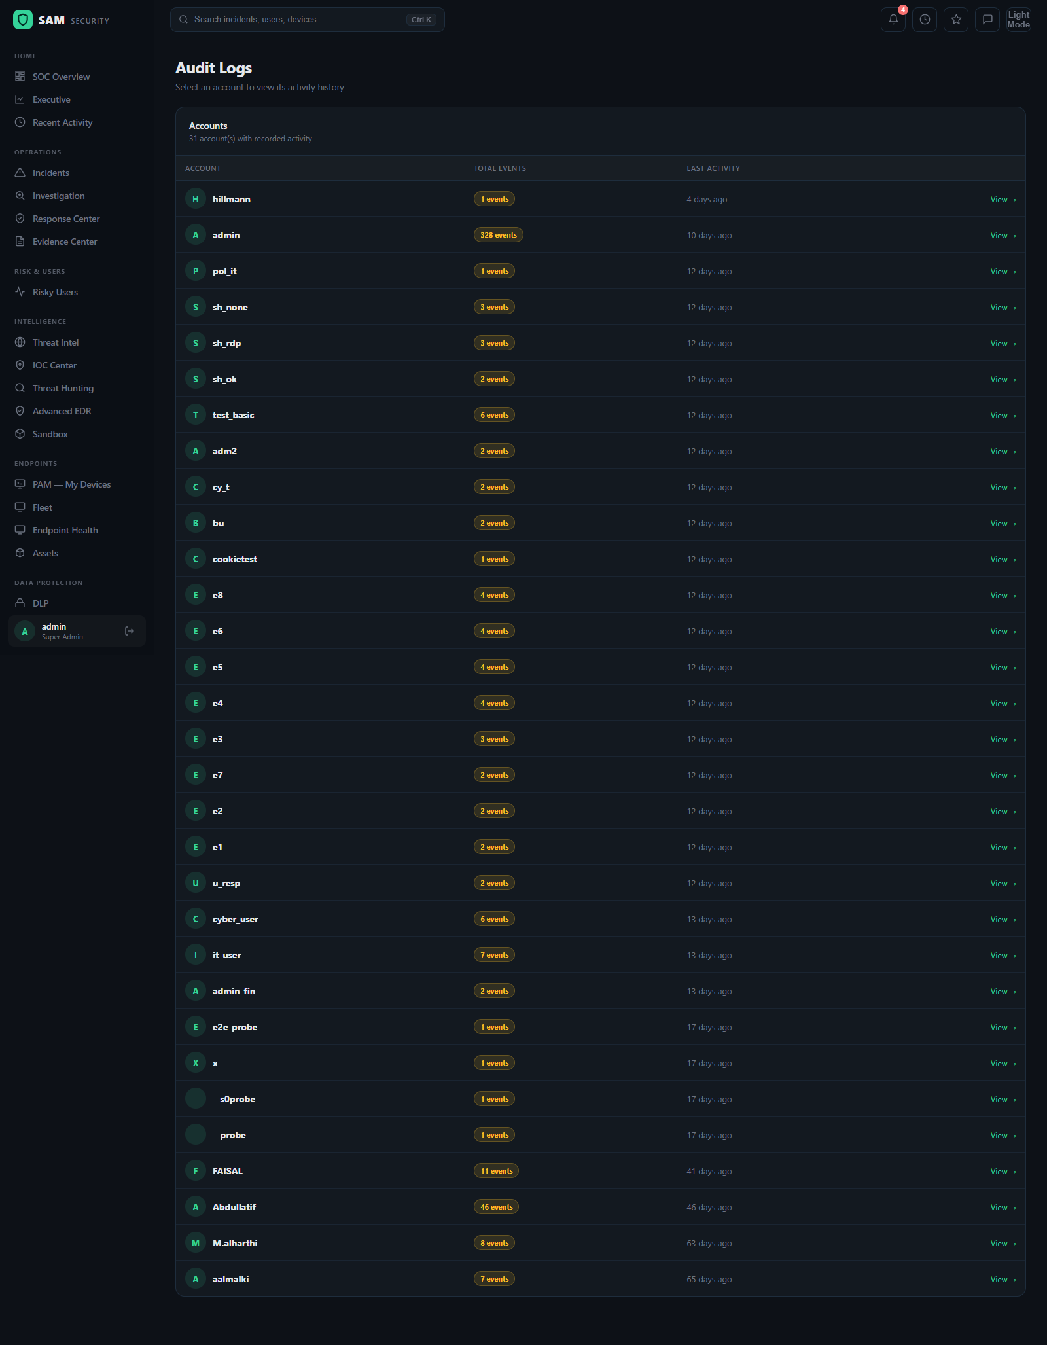
Task: Click the Risky Users pulse icon
Action: tap(20, 292)
